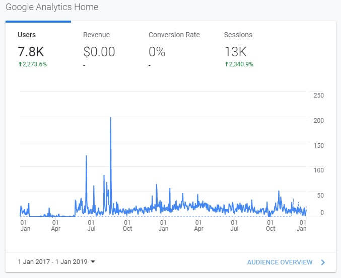Open the AUDIENCE OVERVIEW link
The height and width of the screenshot is (278, 341).
click(x=280, y=262)
